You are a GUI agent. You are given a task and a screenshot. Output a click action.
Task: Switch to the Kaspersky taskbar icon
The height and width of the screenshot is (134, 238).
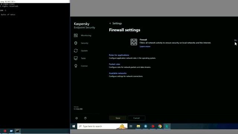coord(167,126)
